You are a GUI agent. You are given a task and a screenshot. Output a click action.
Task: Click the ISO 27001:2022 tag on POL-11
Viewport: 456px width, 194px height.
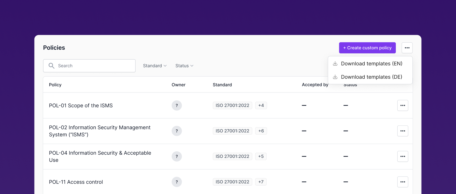click(x=232, y=182)
